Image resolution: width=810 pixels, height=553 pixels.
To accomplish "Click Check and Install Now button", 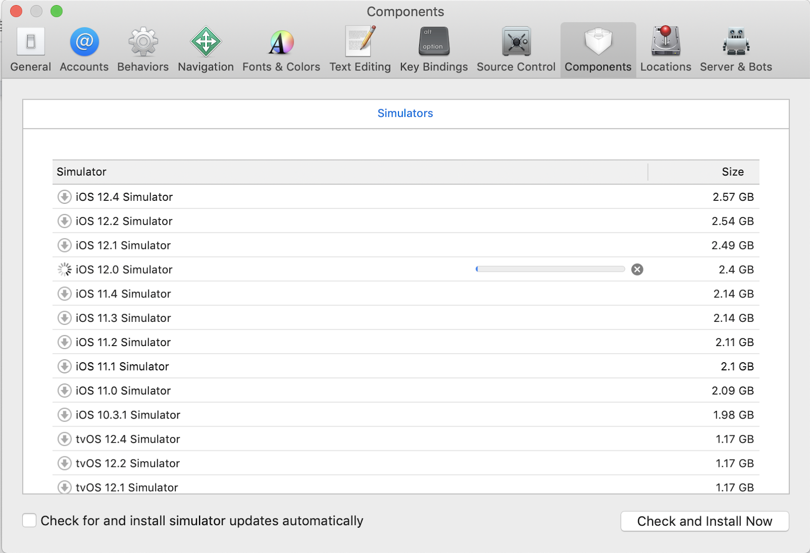I will click(705, 521).
